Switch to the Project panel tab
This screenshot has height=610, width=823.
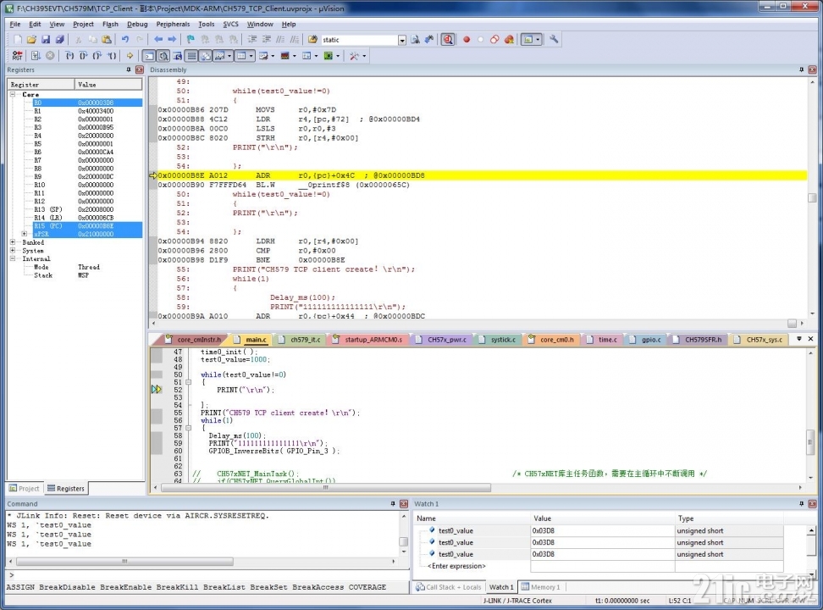(x=25, y=489)
